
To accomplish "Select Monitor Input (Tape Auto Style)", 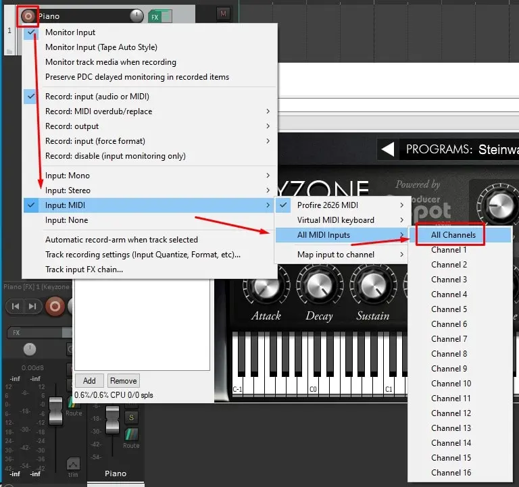I will click(x=149, y=47).
